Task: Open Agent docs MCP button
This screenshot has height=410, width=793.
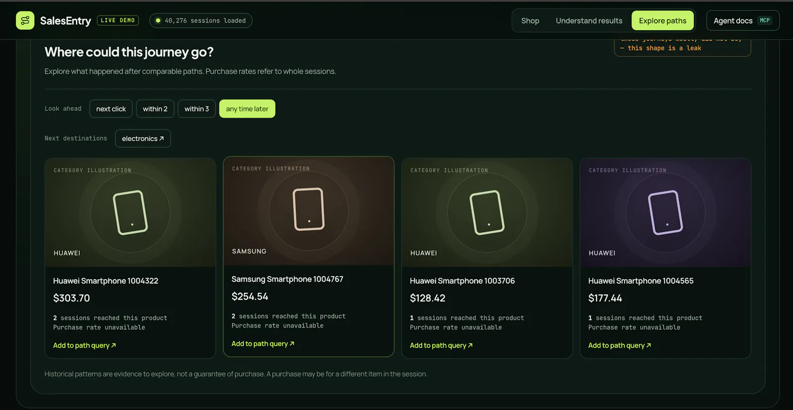Action: click(x=742, y=20)
